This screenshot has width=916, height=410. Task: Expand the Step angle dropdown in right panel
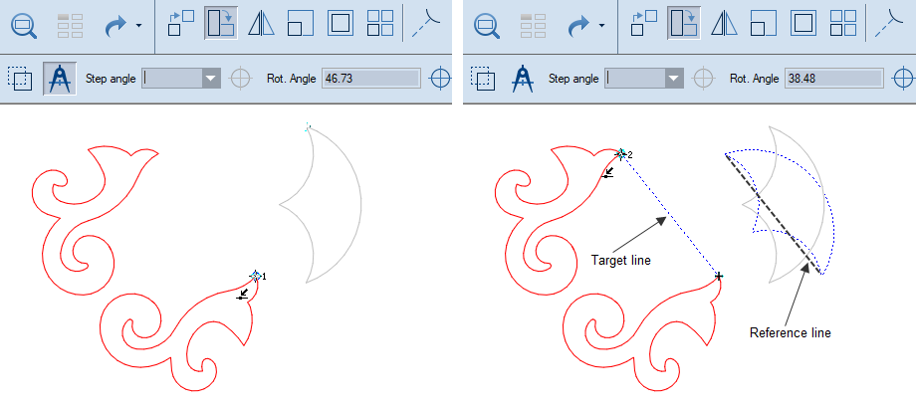pyautogui.click(x=674, y=79)
